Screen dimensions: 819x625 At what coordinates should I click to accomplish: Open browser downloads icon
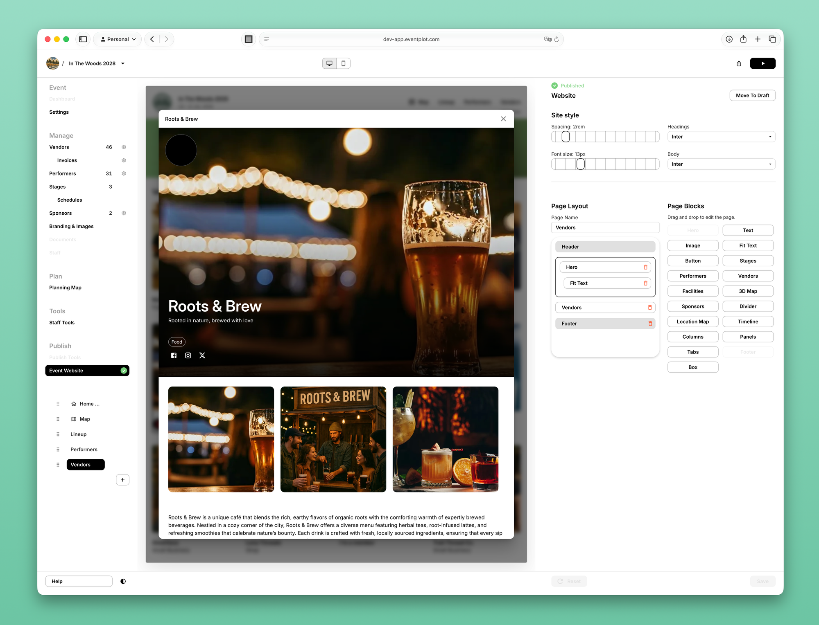click(729, 39)
